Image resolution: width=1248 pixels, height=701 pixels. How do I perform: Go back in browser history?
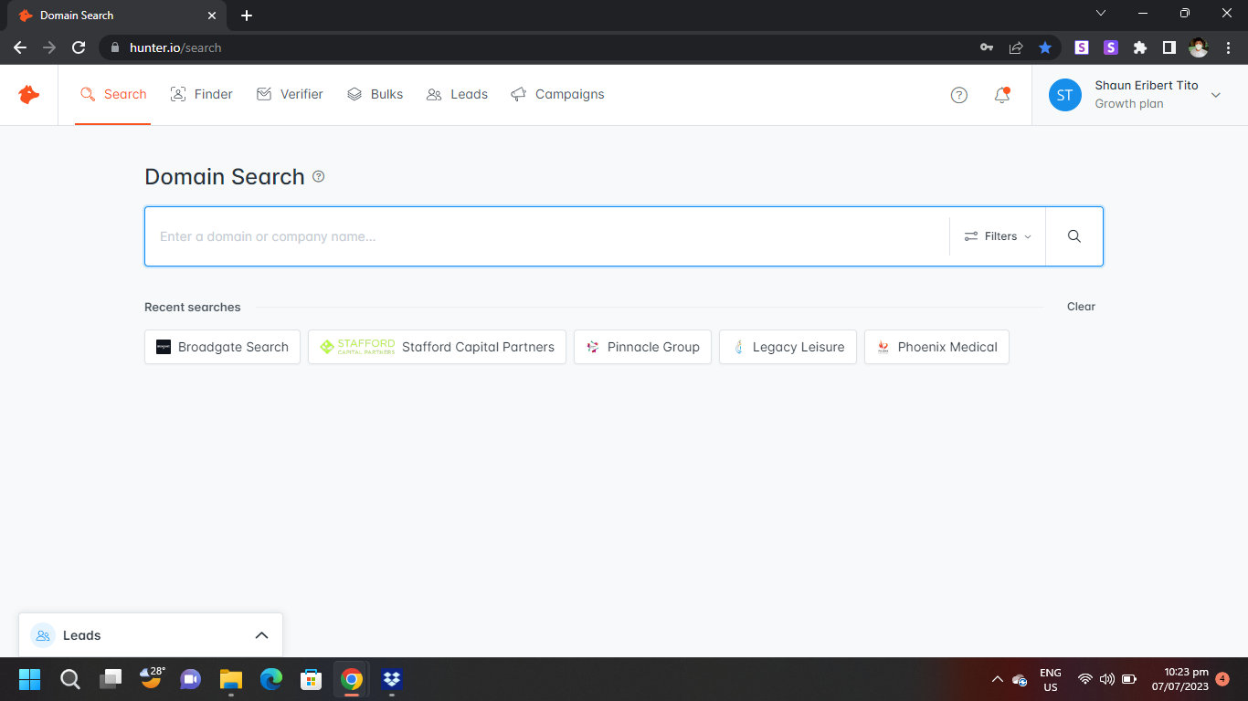pyautogui.click(x=20, y=47)
